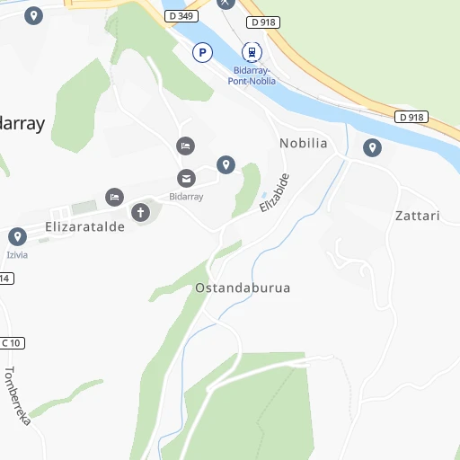460x460 pixels.
Task: Click the parking P icon
Action: [202, 53]
